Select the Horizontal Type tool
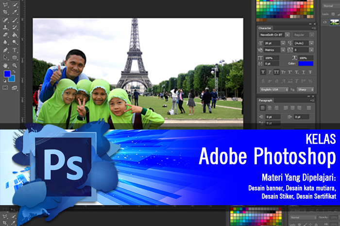 click(15, 50)
